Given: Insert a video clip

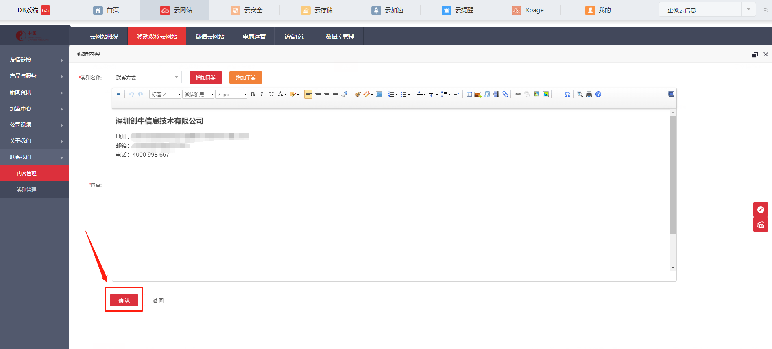Looking at the screenshot, I should pos(496,94).
